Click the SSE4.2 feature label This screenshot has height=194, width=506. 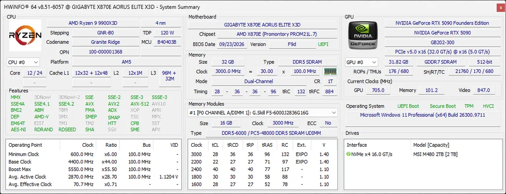coord(66,104)
